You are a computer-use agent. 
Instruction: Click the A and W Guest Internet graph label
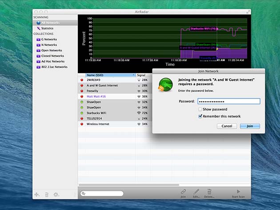[198, 48]
